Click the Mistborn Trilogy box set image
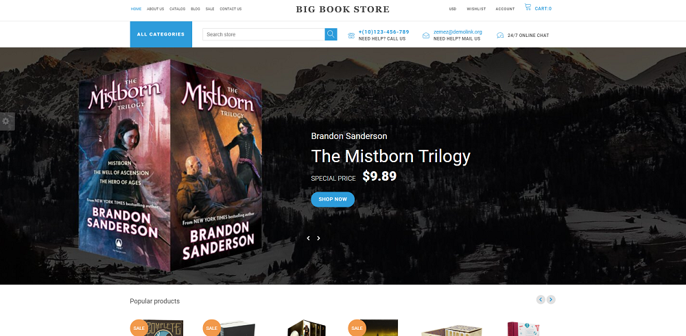Viewport: 686px width, 336px height. pyautogui.click(x=171, y=165)
